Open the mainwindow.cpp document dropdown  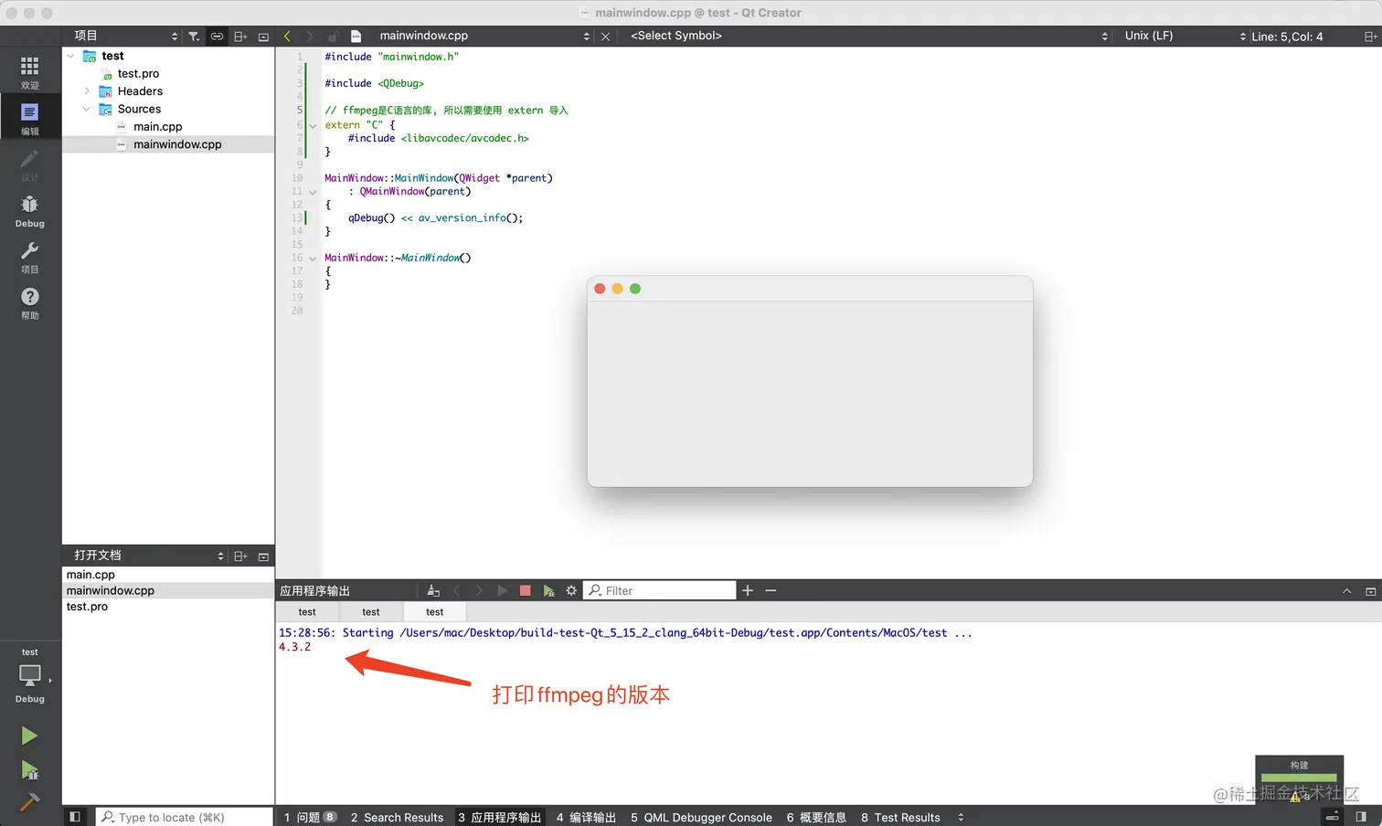click(484, 37)
